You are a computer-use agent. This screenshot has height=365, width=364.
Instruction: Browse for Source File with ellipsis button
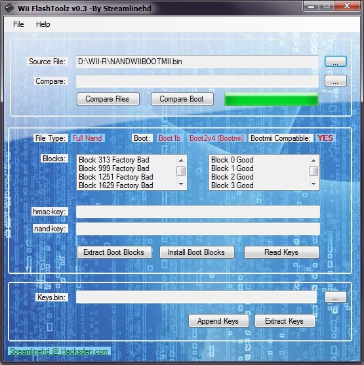click(335, 62)
